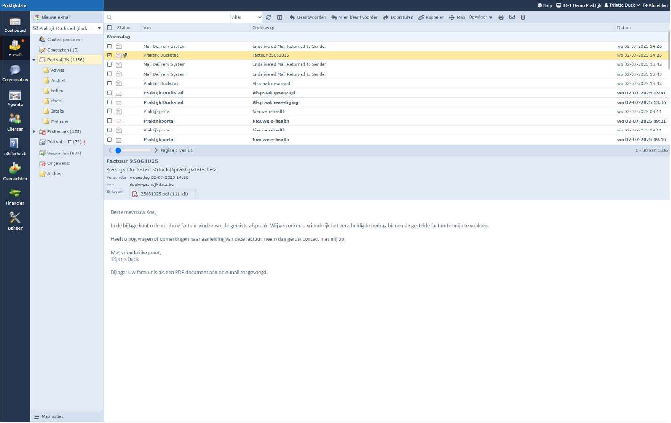Open attachment 25061025.pdf

click(163, 194)
